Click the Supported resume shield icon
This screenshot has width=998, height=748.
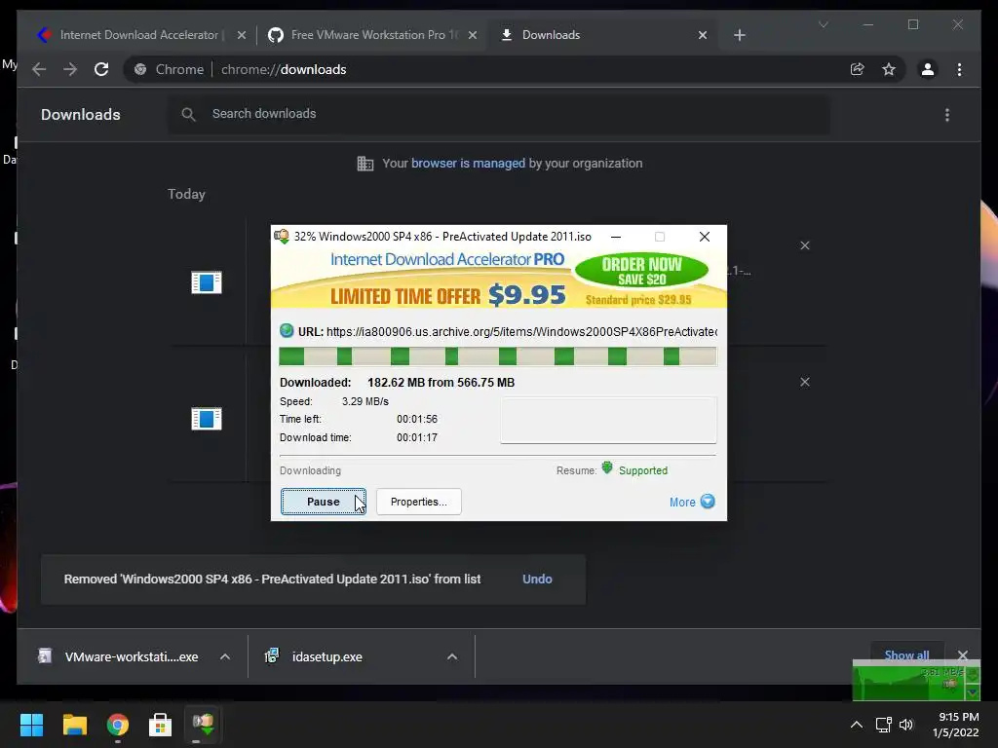point(607,468)
